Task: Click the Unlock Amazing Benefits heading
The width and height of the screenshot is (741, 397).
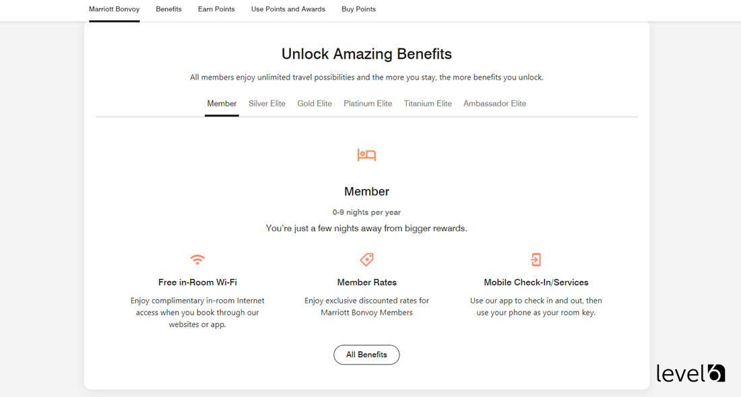Action: 366,53
